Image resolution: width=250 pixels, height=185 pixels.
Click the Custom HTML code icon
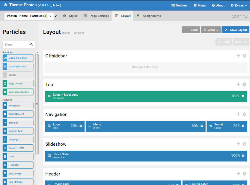[x=5, y=148]
